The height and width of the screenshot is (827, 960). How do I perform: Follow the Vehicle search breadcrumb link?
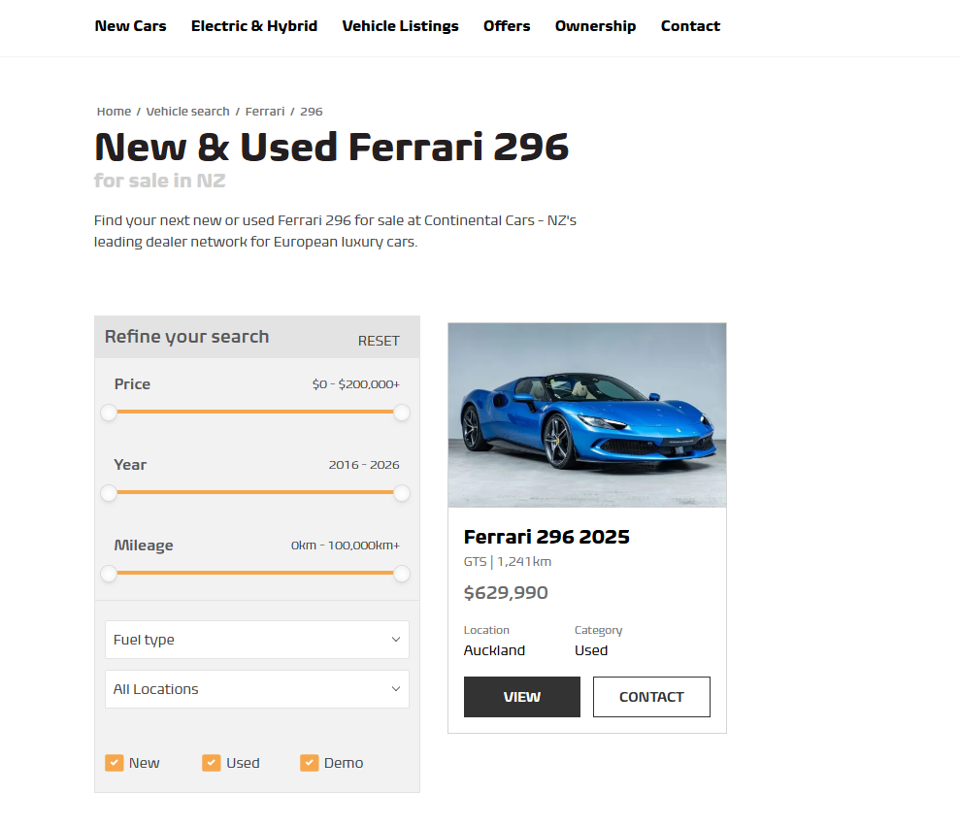pos(188,112)
